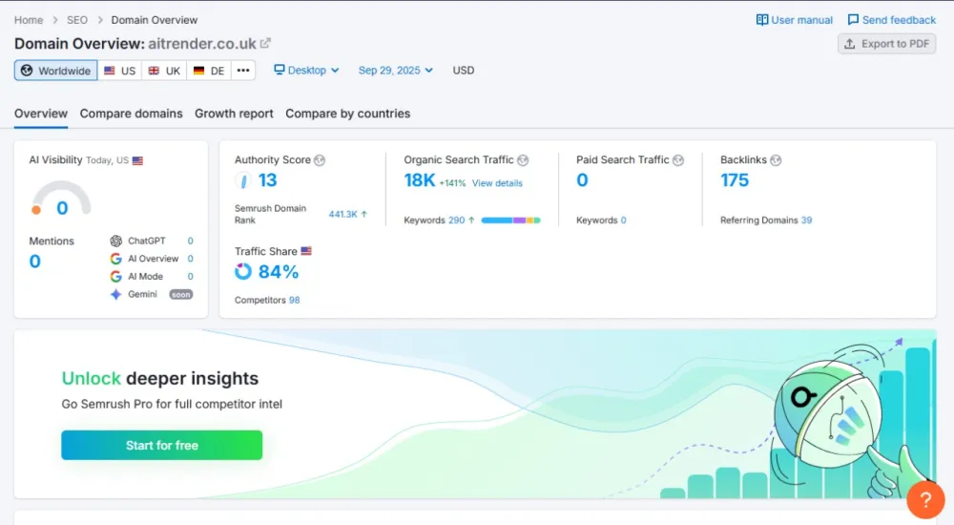The height and width of the screenshot is (525, 954).
Task: Switch database to the US region
Action: (119, 71)
